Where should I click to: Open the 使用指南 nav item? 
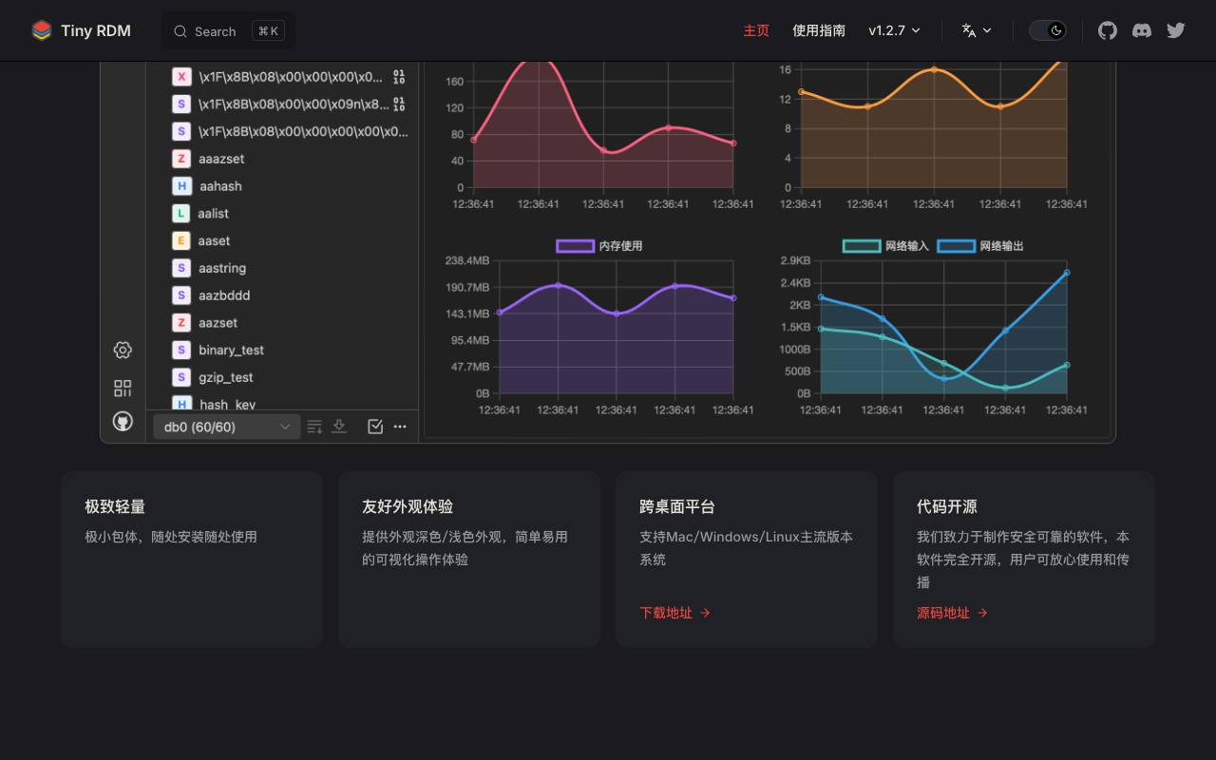point(819,30)
